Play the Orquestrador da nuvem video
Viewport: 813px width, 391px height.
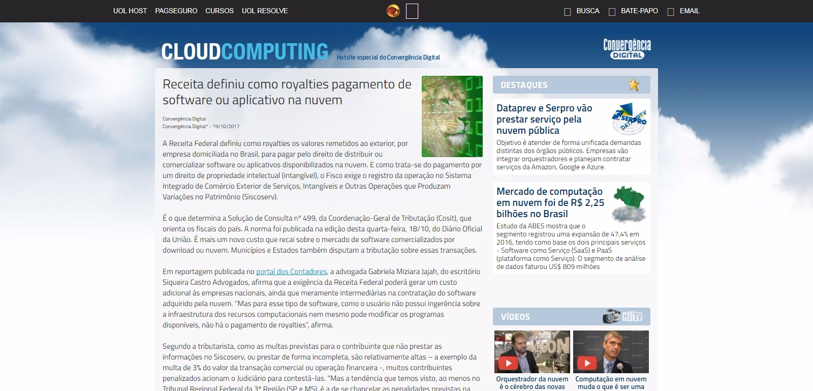pos(532,352)
